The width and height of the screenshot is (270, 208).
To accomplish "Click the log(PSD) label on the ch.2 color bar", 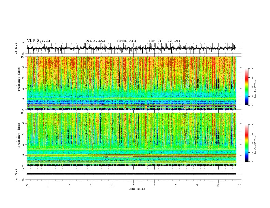I will point(255,145).
